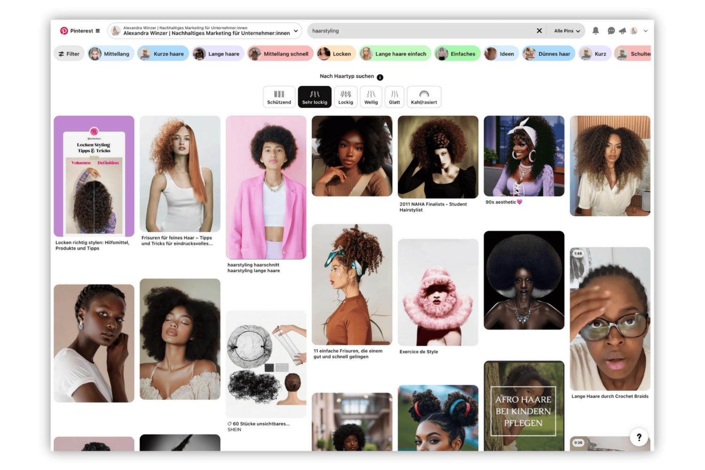Open the Alle Pins dropdown
Viewport: 705px width, 470px height.
click(x=567, y=31)
